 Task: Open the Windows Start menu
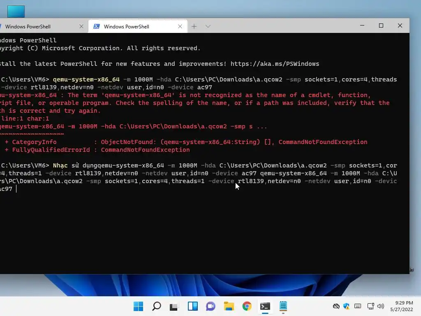pos(138,306)
